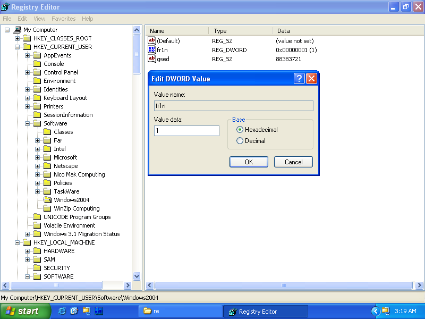Open the View menu

coord(39,19)
